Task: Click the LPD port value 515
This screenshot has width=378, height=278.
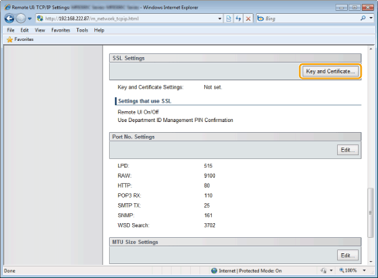Action: point(208,166)
